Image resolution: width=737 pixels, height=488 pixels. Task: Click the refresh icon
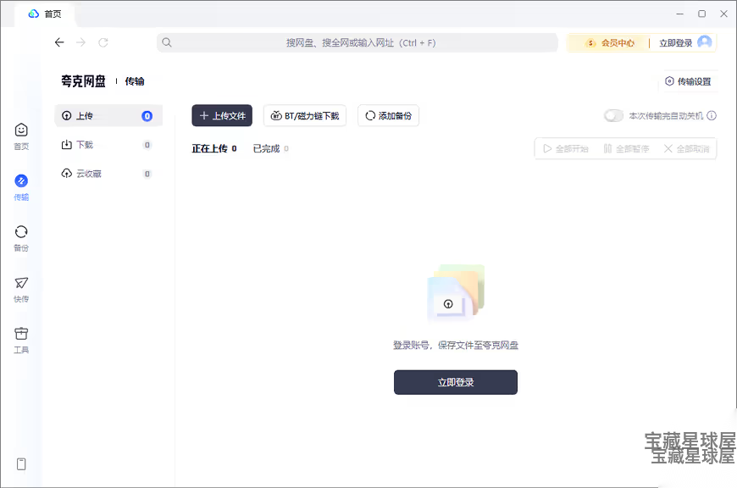point(103,42)
